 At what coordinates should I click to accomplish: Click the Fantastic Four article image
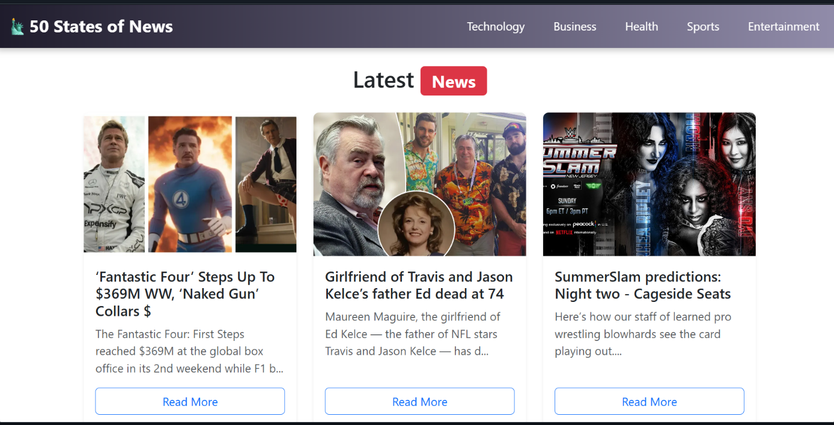[190, 184]
